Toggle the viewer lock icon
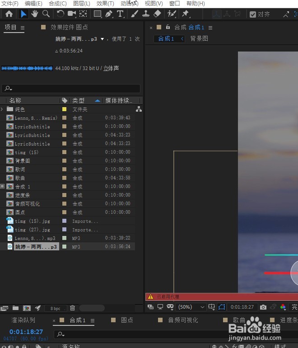This screenshot has height=348, width=298. 168,27
